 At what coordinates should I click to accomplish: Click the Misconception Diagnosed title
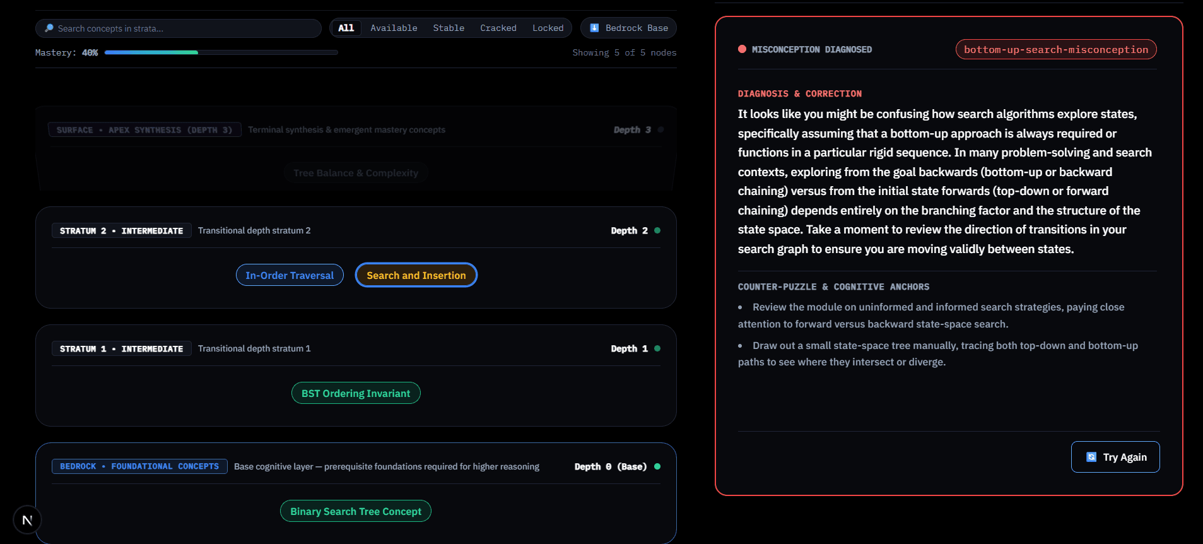click(x=812, y=49)
